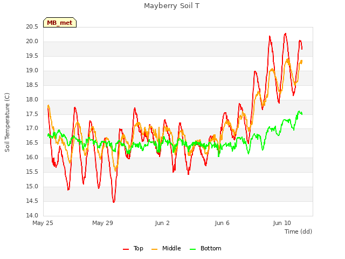This screenshot has width=345, height=259.
Task: Click the 18.5 y-axis tick label
Action: click(x=32, y=85)
